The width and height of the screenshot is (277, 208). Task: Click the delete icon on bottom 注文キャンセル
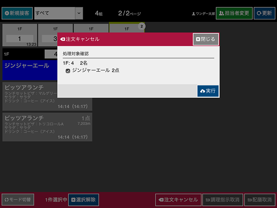161,200
